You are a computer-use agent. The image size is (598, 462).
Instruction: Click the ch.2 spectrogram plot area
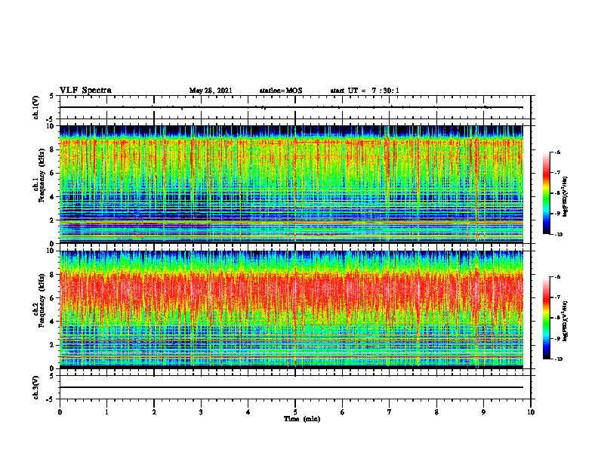pos(291,310)
